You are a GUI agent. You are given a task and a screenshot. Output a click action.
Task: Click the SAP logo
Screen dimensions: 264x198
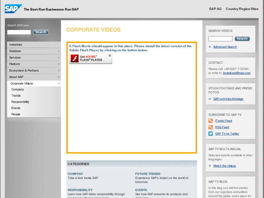(x=13, y=9)
